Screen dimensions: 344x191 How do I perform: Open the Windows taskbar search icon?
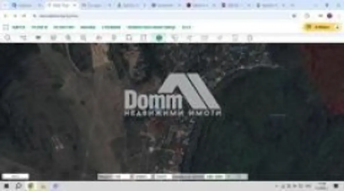(18, 186)
